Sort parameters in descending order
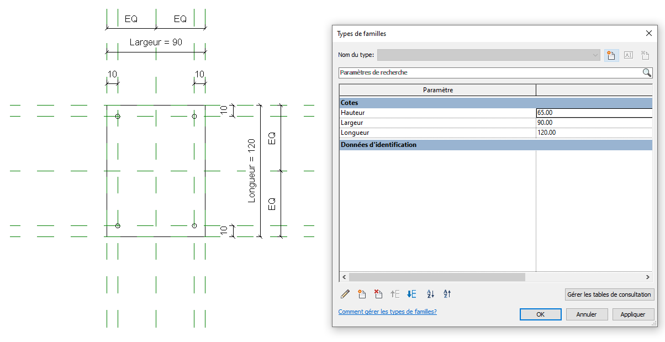This screenshot has width=665, height=342. (x=447, y=294)
